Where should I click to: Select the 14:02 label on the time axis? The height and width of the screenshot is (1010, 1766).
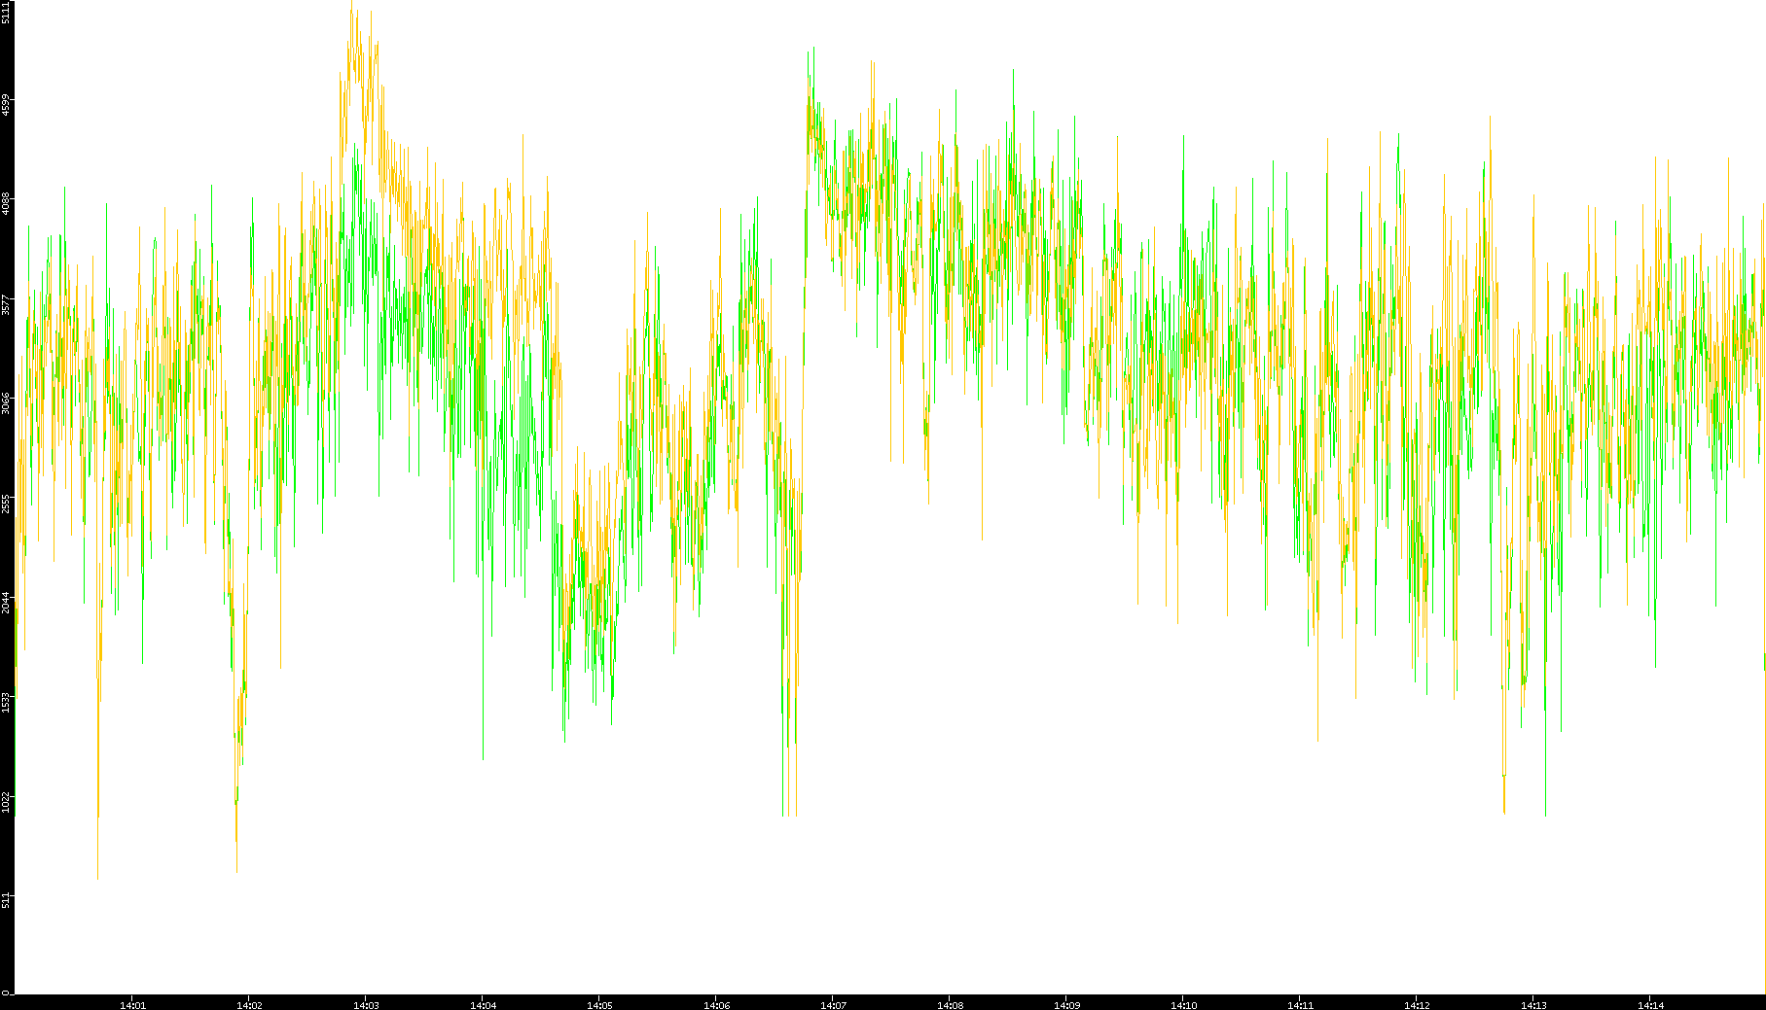[x=249, y=1005]
